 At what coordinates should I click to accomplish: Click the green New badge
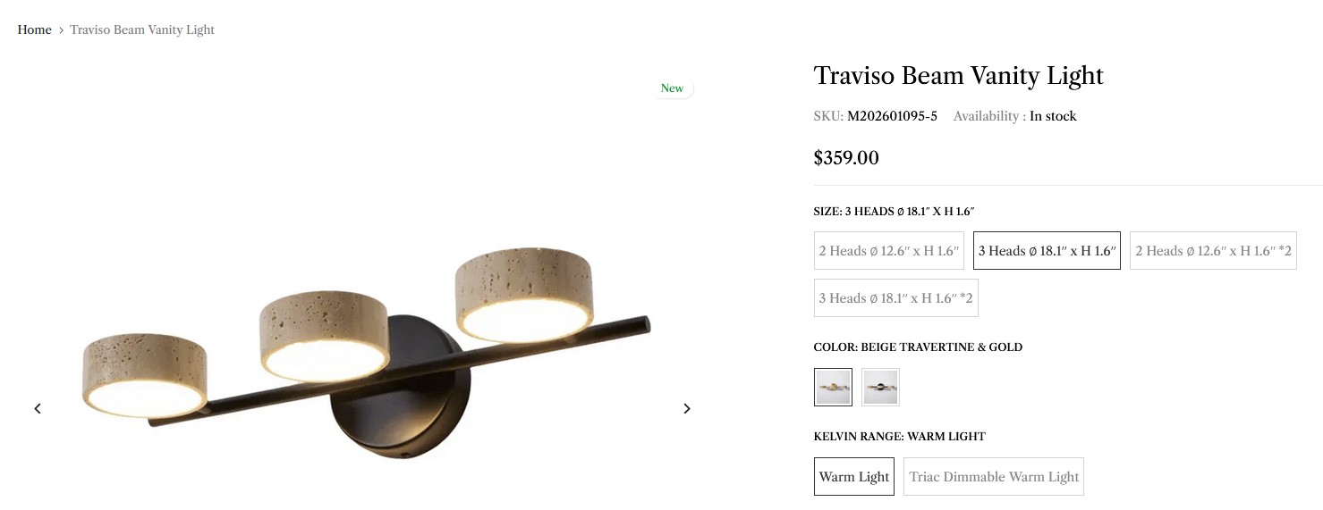pos(672,88)
